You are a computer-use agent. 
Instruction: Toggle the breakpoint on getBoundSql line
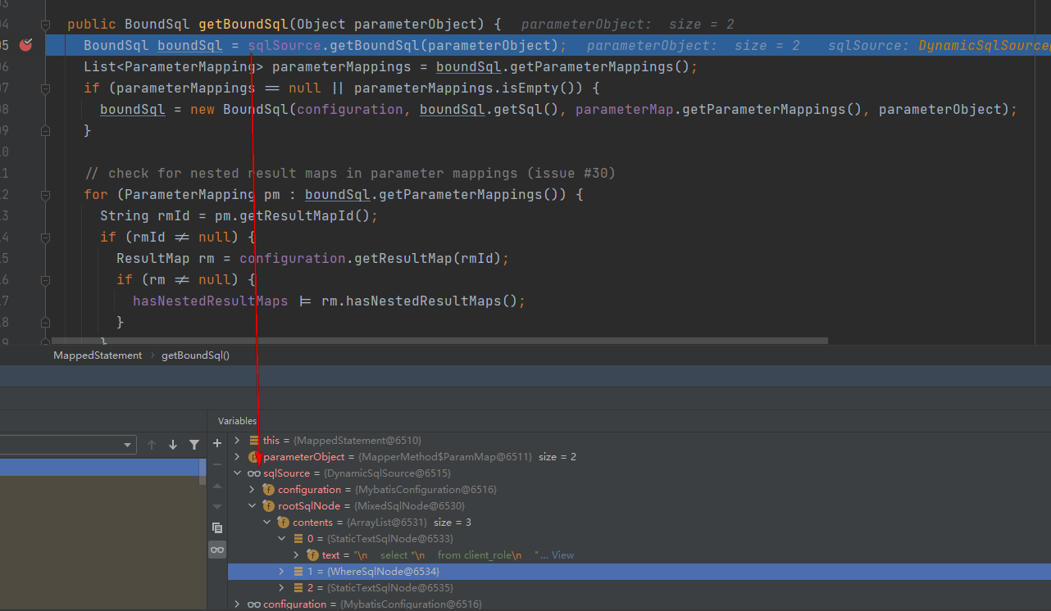tap(25, 45)
